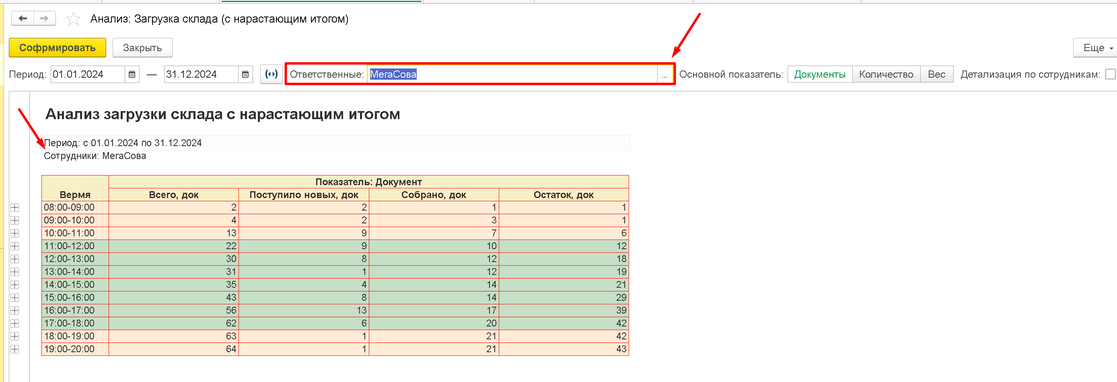Expand the 08:00-09:00 row group

(x=15, y=207)
